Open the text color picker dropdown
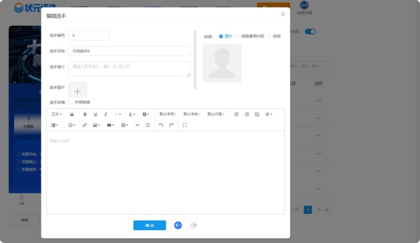 coord(132,115)
